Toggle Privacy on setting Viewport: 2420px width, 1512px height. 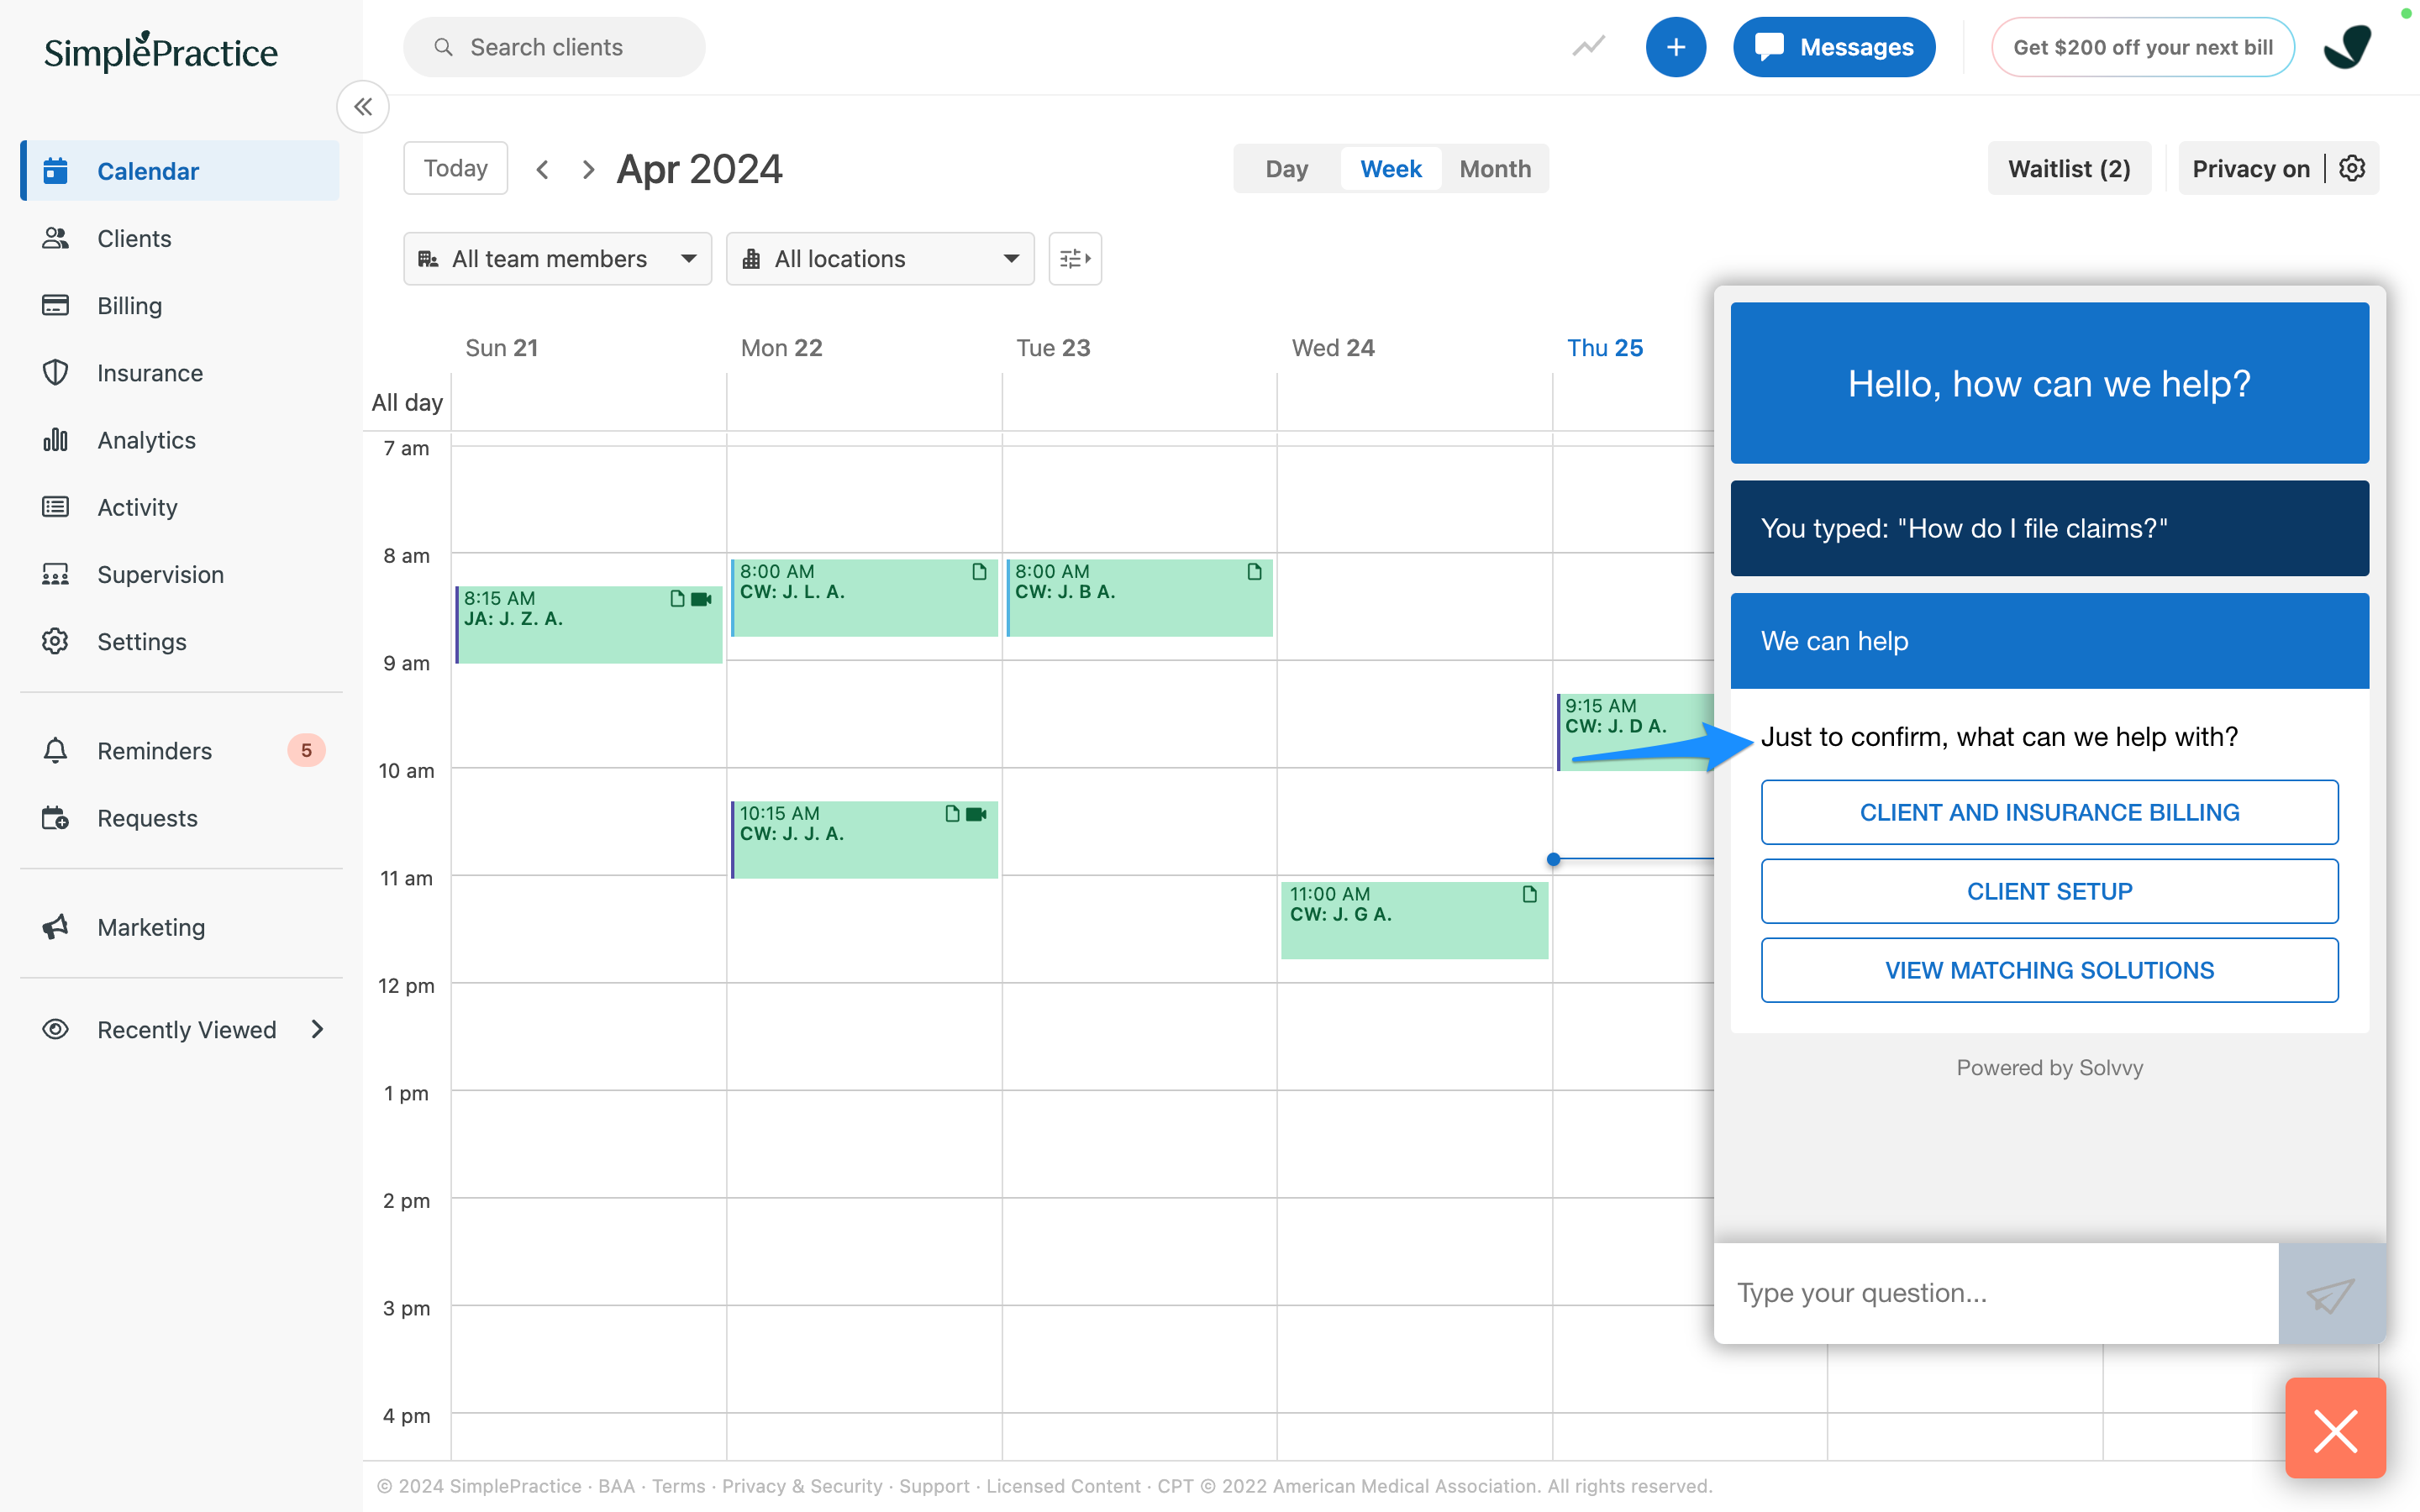coord(2251,167)
